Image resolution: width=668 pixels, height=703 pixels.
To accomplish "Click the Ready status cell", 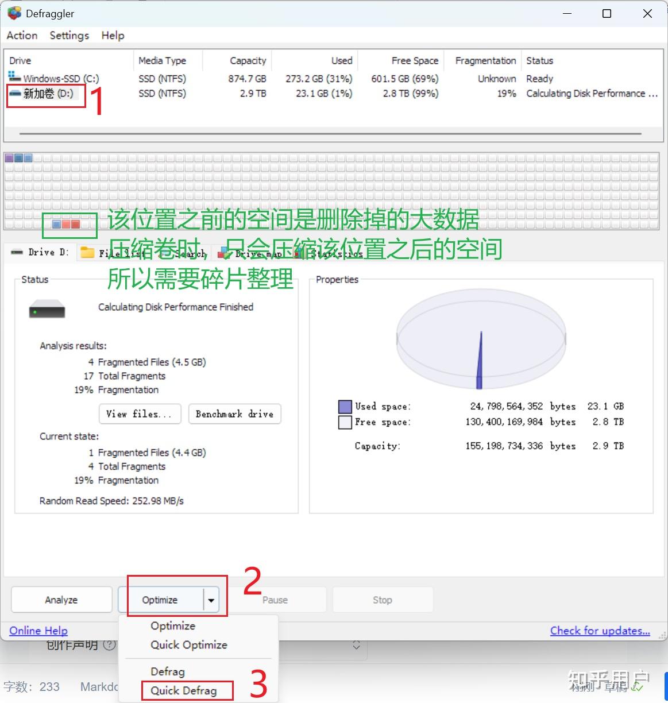I will 540,78.
